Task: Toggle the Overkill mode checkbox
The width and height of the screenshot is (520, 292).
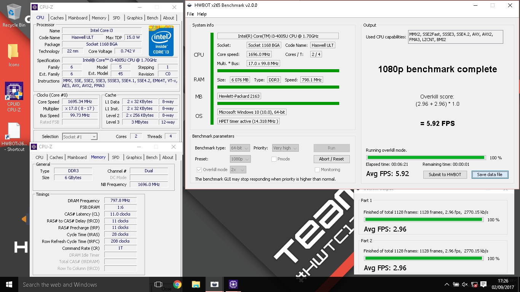Action: 199,170
